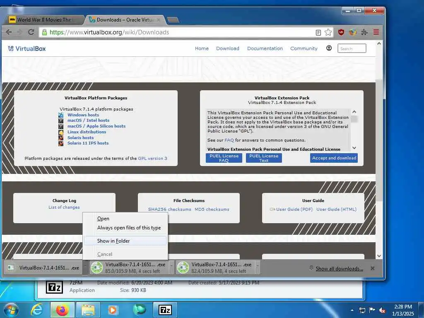
Task: Click the PUEL License Text button
Action: click(x=264, y=158)
